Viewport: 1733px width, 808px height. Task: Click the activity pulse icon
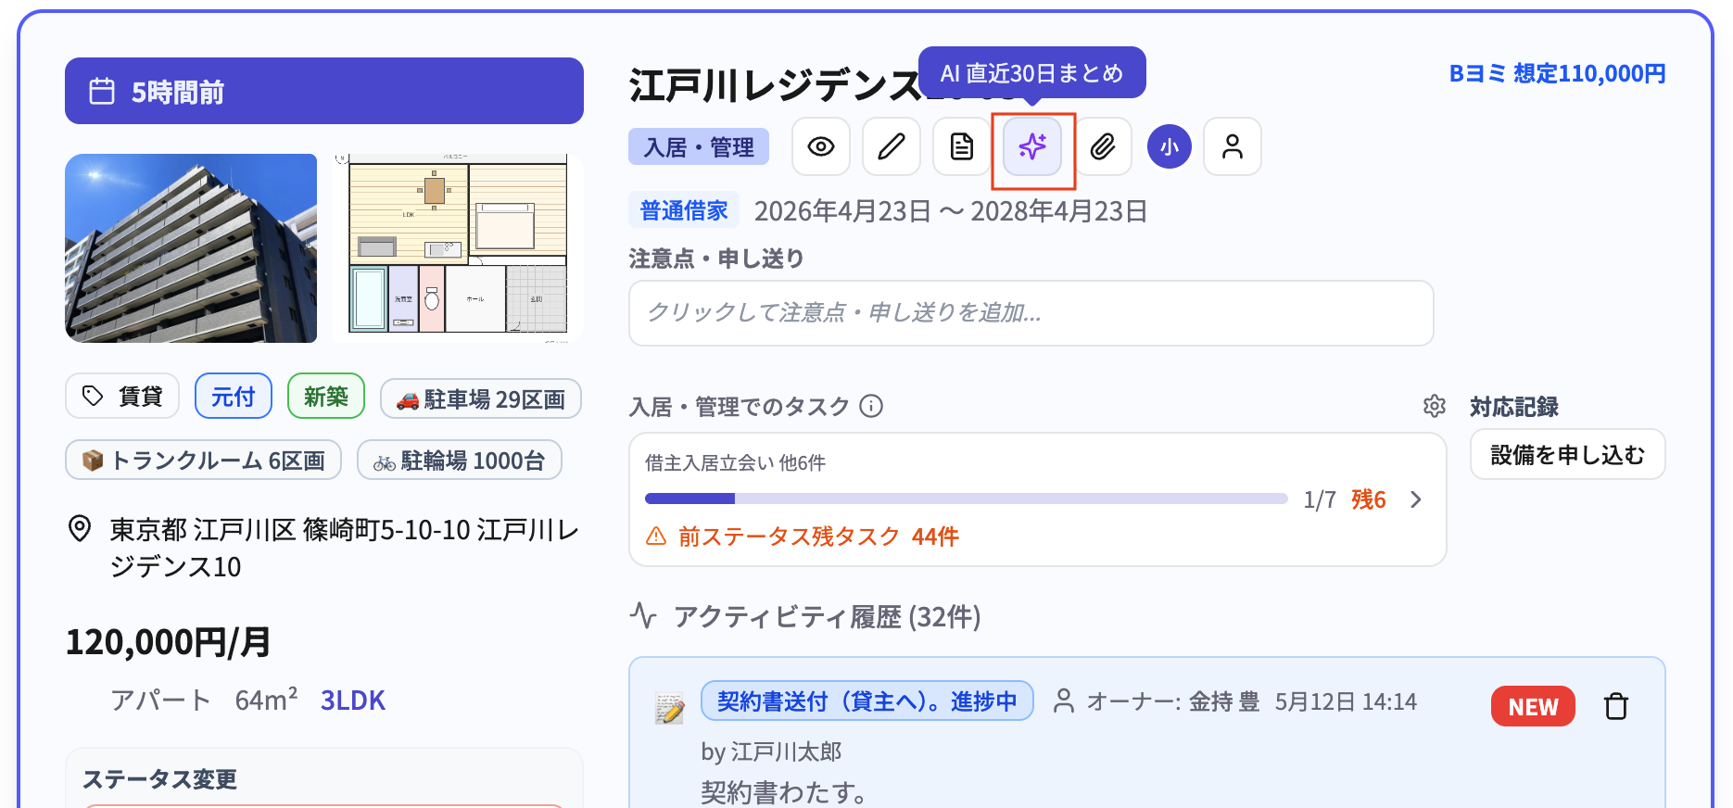[643, 615]
